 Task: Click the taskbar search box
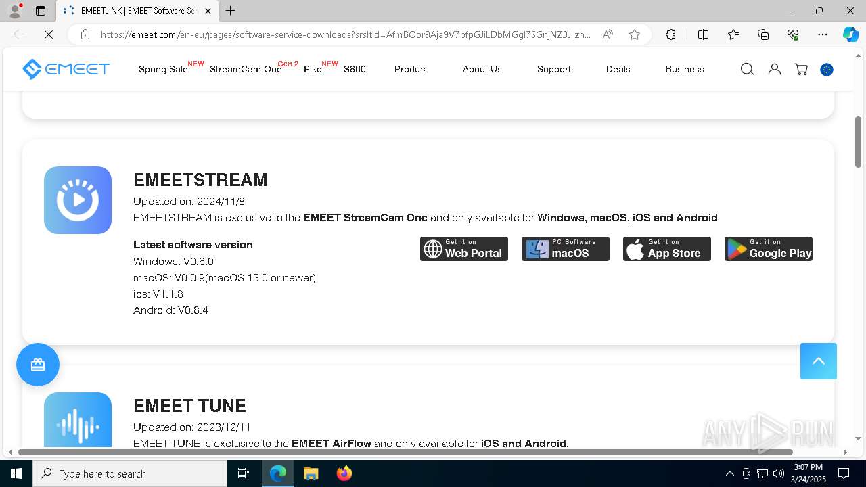130,473
